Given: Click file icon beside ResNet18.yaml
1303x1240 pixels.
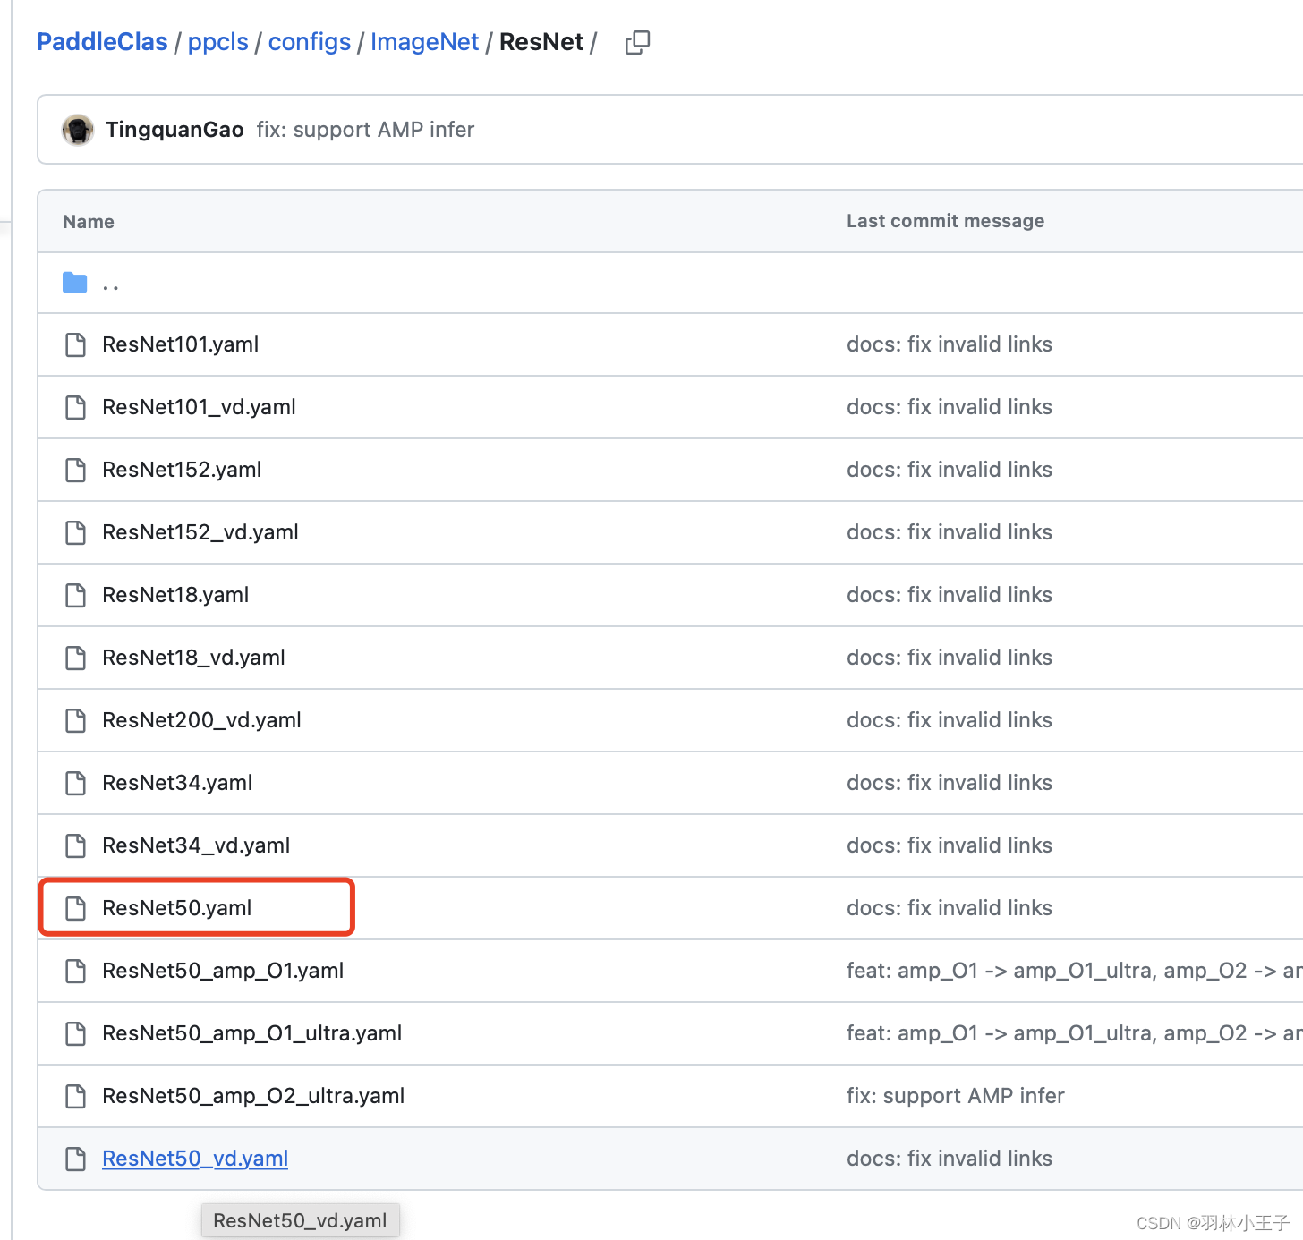Looking at the screenshot, I should [x=76, y=595].
